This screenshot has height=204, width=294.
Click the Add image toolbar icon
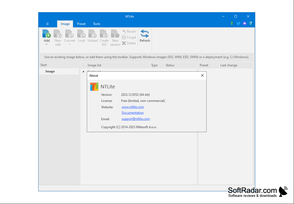coord(47,34)
